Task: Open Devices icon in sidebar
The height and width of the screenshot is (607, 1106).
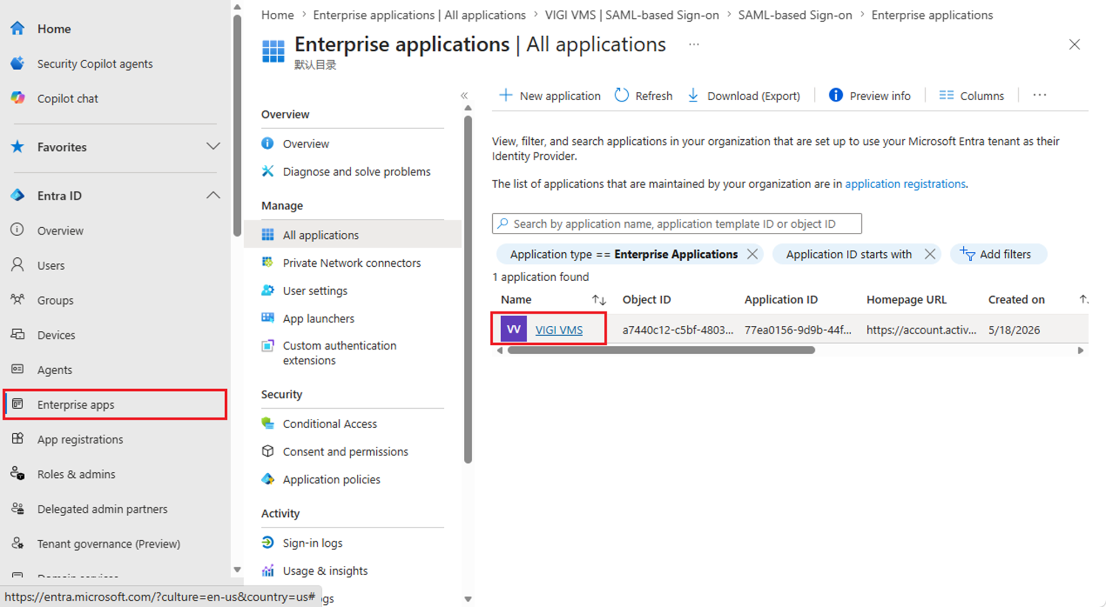Action: pyautogui.click(x=17, y=335)
